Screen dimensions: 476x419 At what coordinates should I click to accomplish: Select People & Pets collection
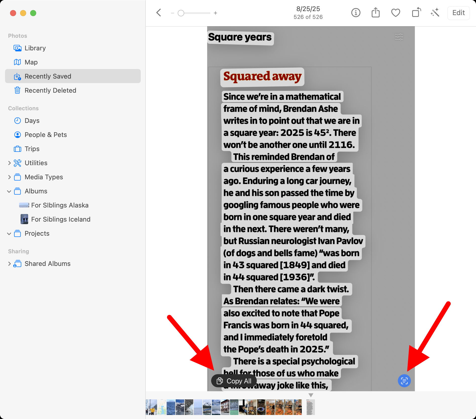coord(45,135)
